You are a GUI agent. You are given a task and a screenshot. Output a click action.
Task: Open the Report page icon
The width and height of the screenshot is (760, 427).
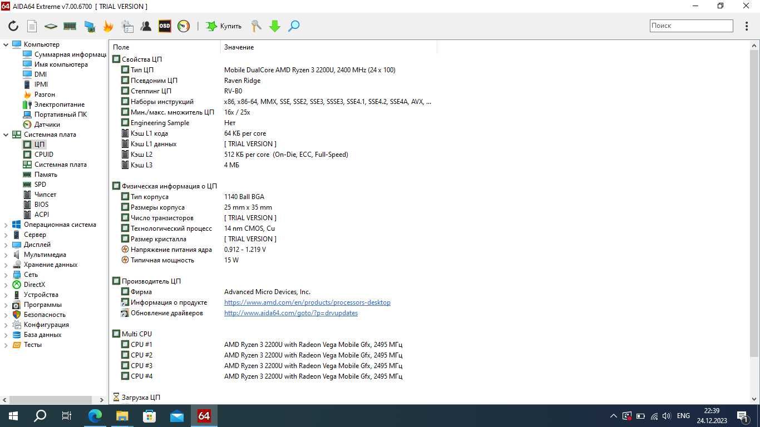coord(32,26)
